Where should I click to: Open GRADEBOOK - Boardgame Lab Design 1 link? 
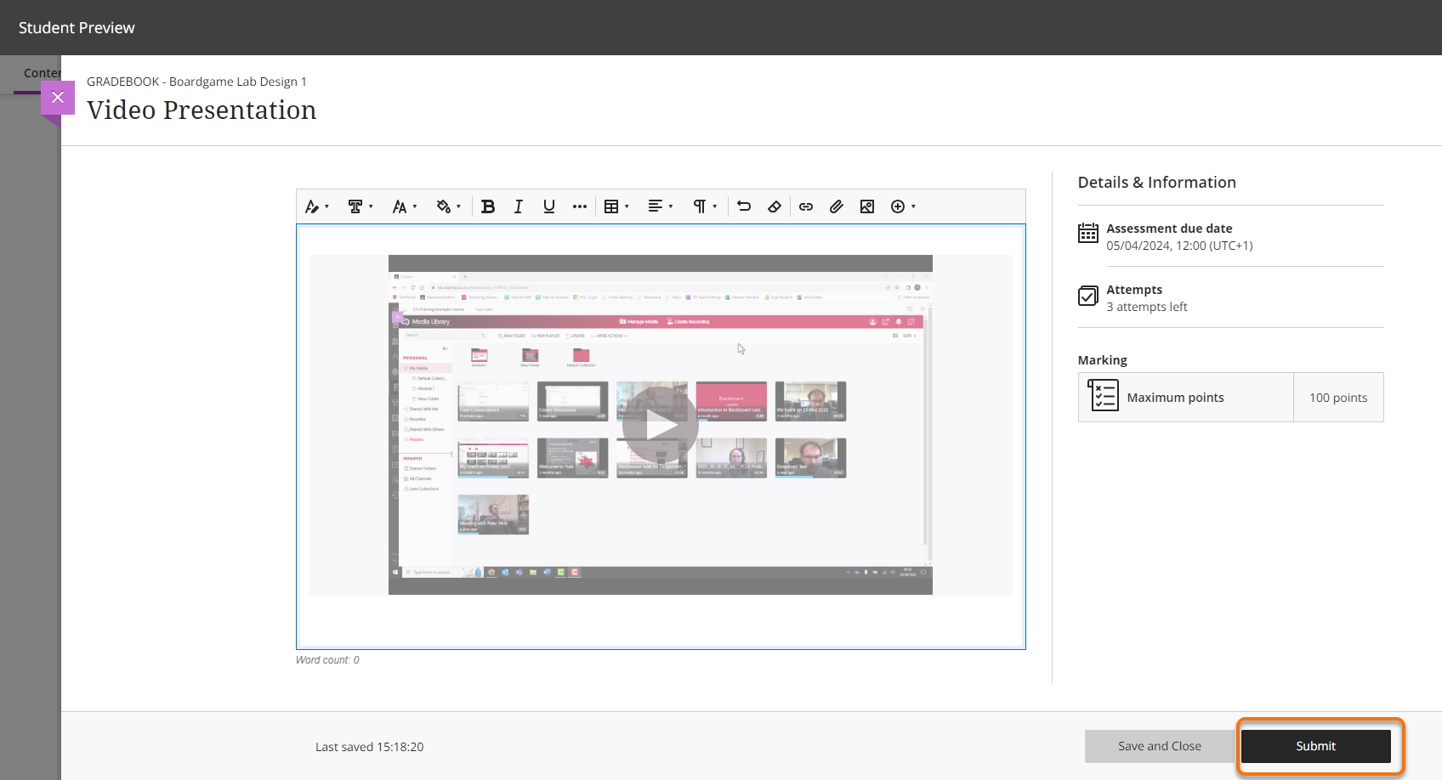(x=196, y=81)
